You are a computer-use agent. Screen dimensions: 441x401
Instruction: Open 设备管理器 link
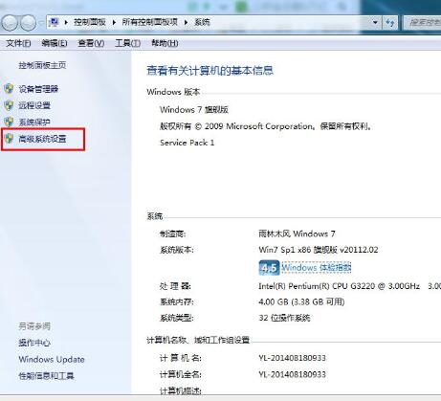[x=38, y=89]
